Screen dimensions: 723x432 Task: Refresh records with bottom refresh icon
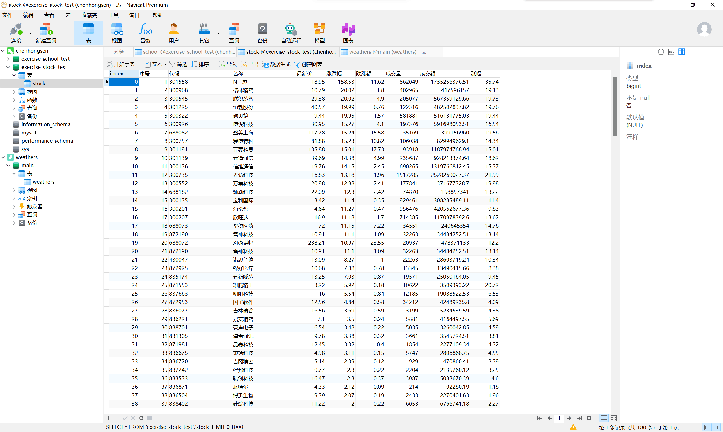coord(141,418)
